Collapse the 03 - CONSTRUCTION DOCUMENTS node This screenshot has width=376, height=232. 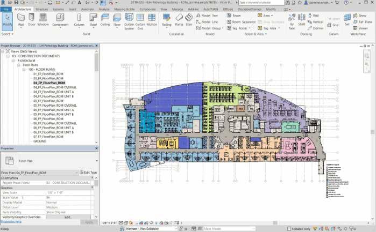point(8,56)
